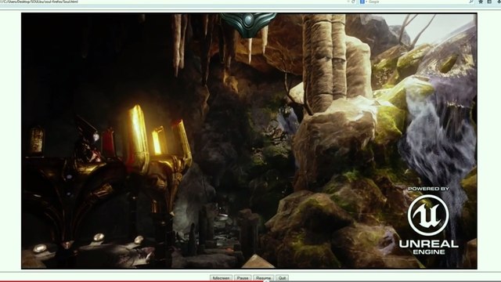This screenshot has width=501, height=282.
Task: Reload the page with the refresh icon
Action: 353,2
